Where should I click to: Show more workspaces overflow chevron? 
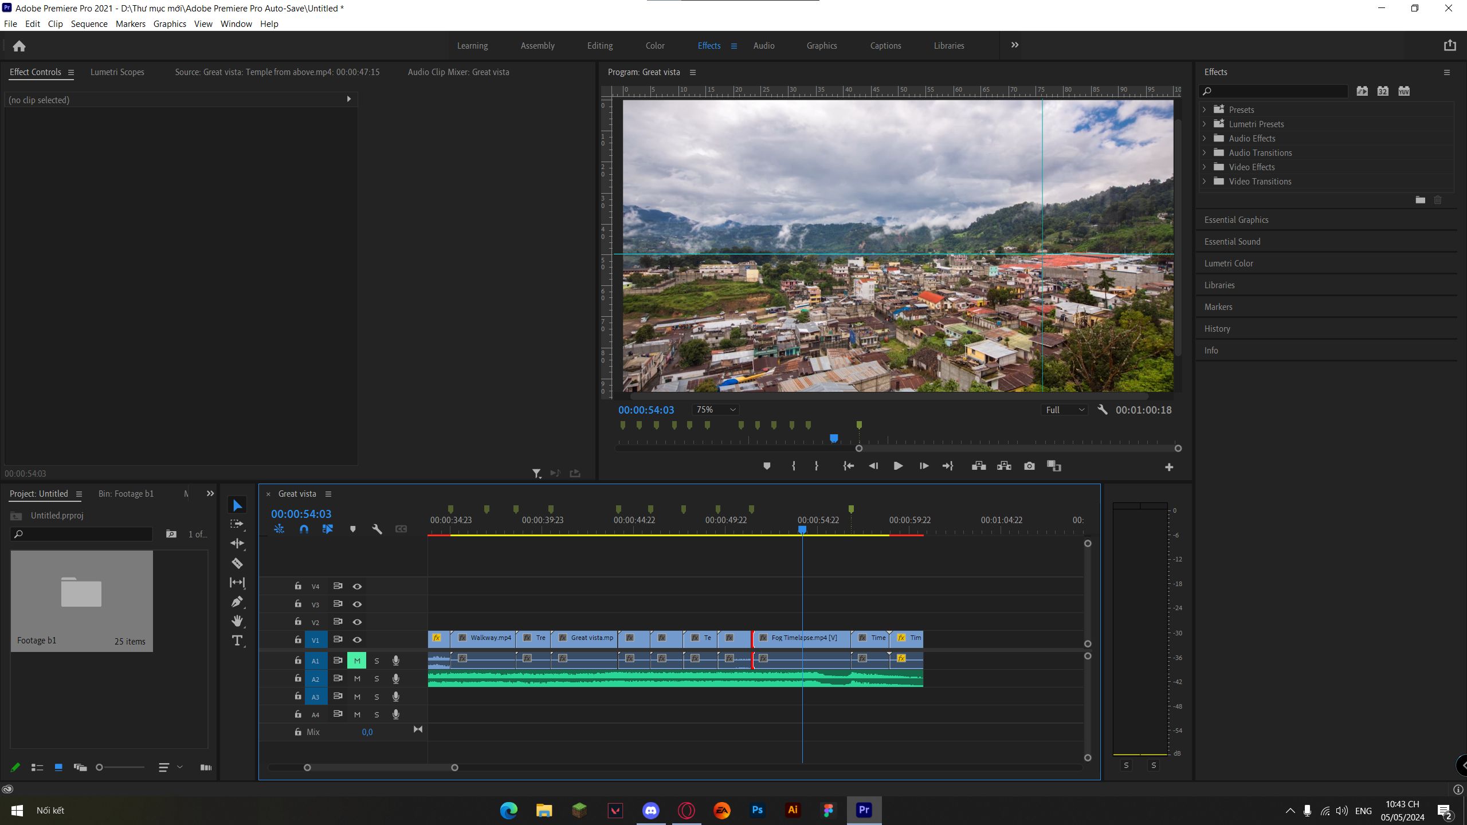(x=1015, y=45)
